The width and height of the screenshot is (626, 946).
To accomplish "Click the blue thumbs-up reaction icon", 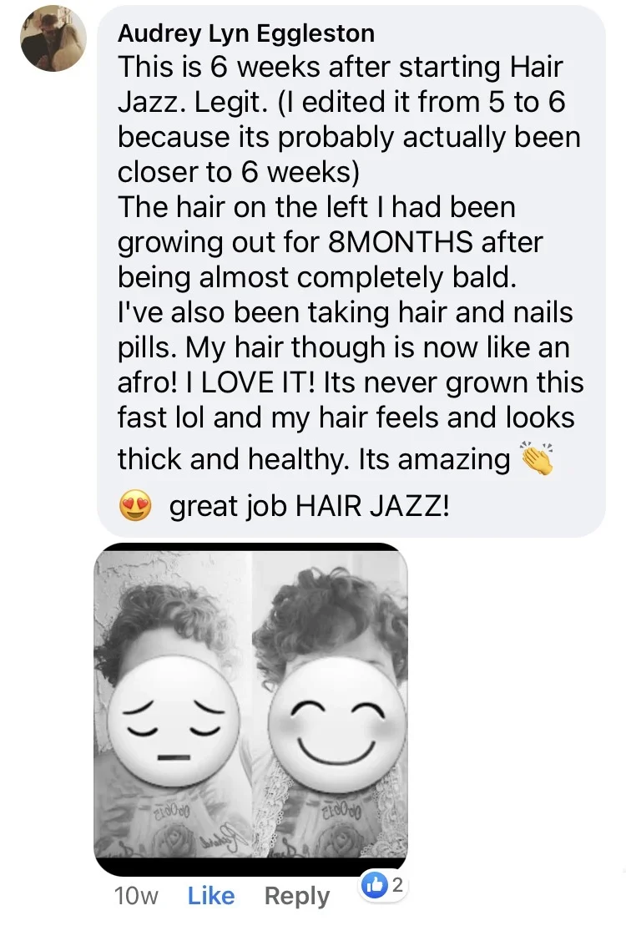I will click(x=374, y=886).
